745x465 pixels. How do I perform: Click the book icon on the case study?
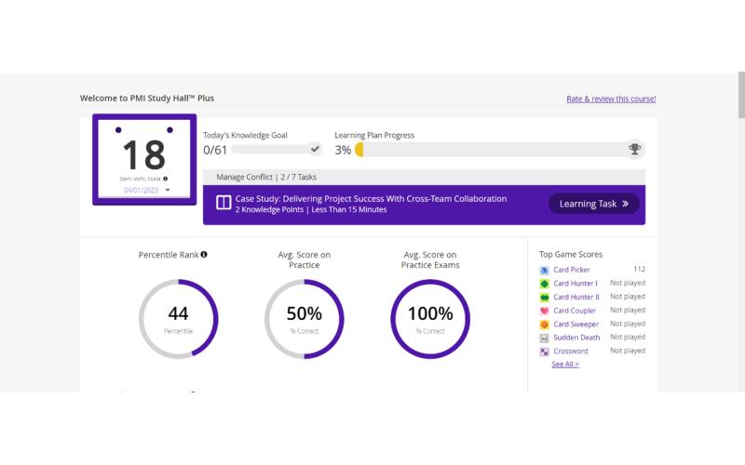click(x=223, y=203)
